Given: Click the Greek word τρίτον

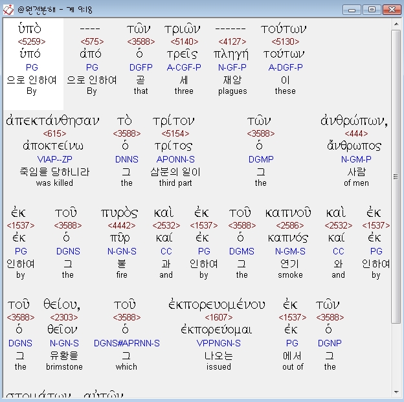Looking at the screenshot, I should point(174,121).
